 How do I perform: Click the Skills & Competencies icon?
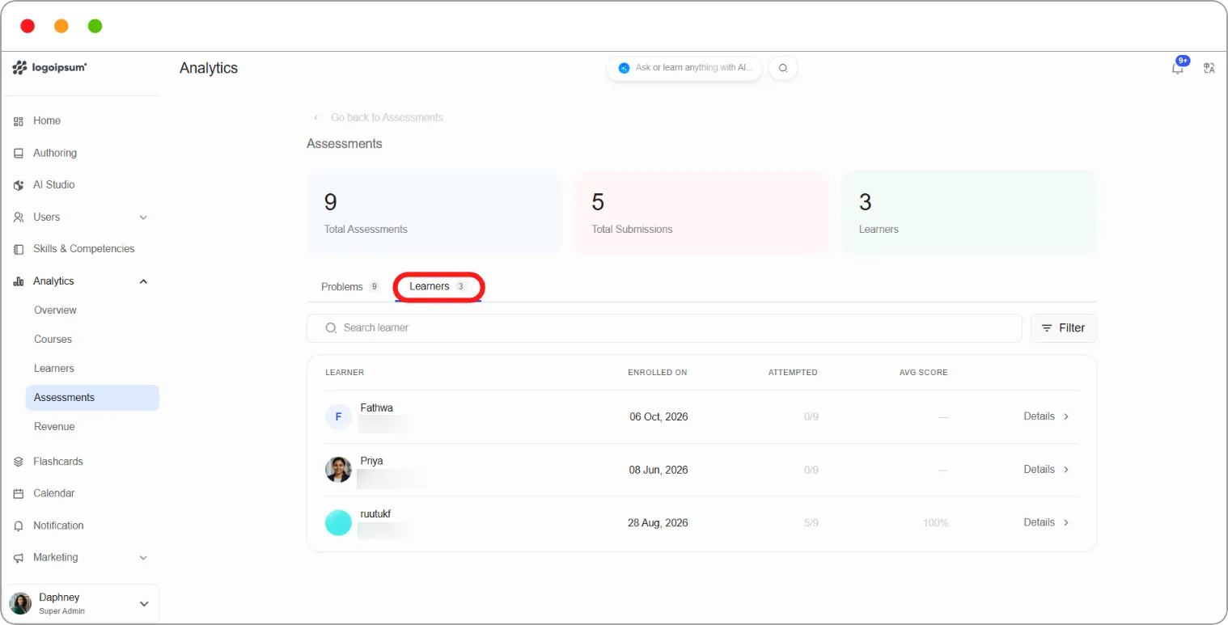[x=19, y=249]
